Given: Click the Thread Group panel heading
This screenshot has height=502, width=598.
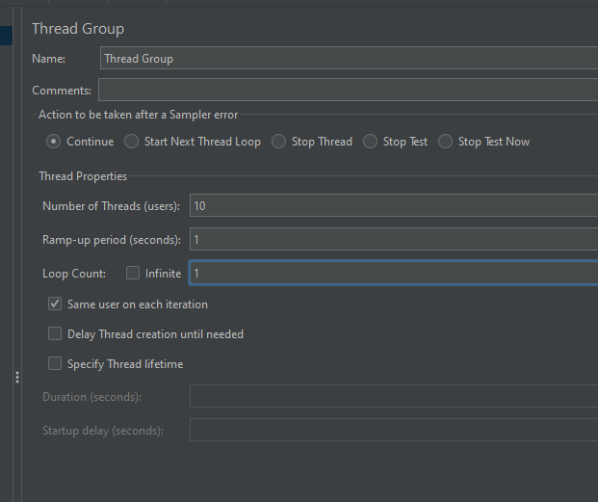Looking at the screenshot, I should pos(78,29).
